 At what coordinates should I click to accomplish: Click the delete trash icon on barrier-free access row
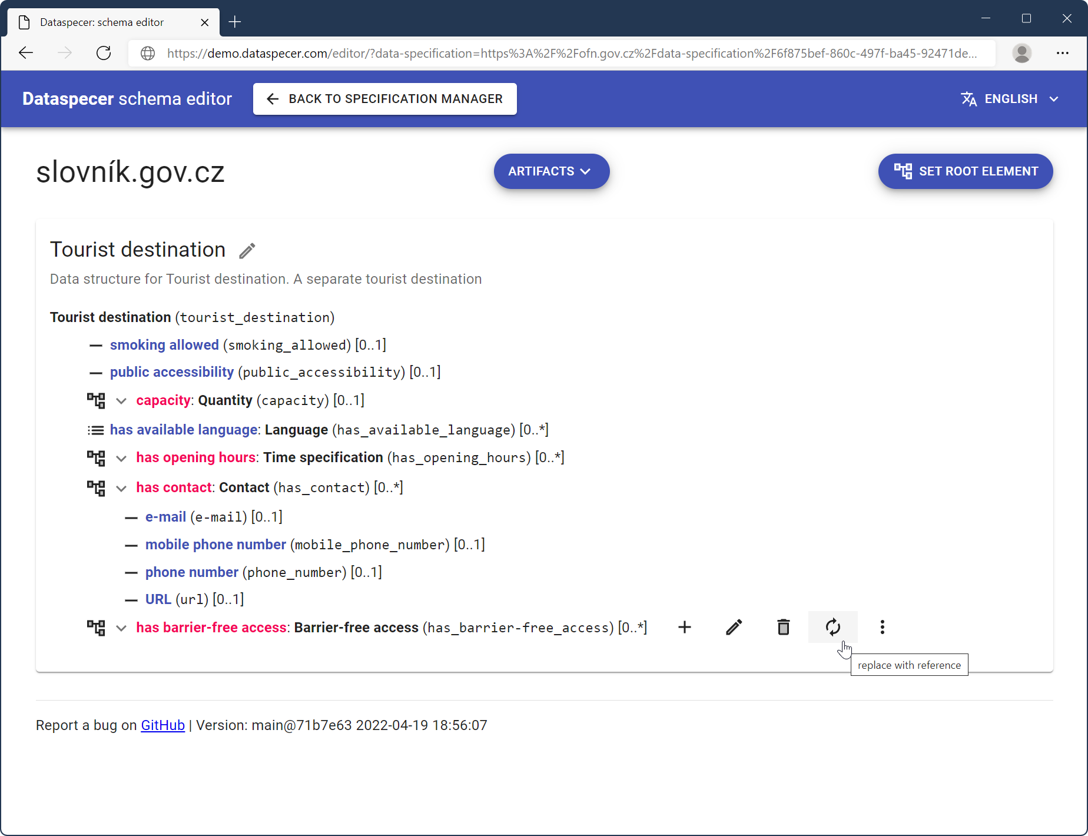pos(783,627)
